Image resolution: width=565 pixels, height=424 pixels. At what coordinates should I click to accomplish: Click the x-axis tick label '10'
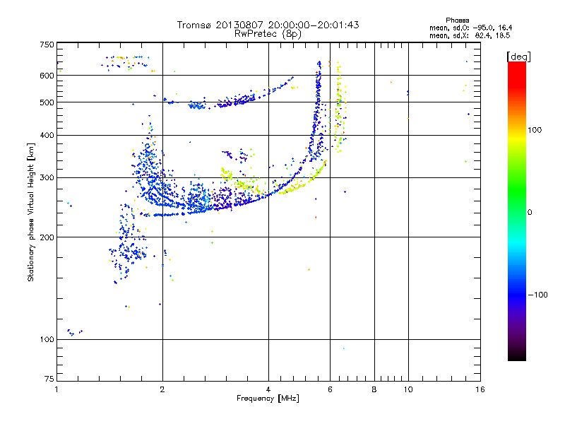pyautogui.click(x=408, y=389)
